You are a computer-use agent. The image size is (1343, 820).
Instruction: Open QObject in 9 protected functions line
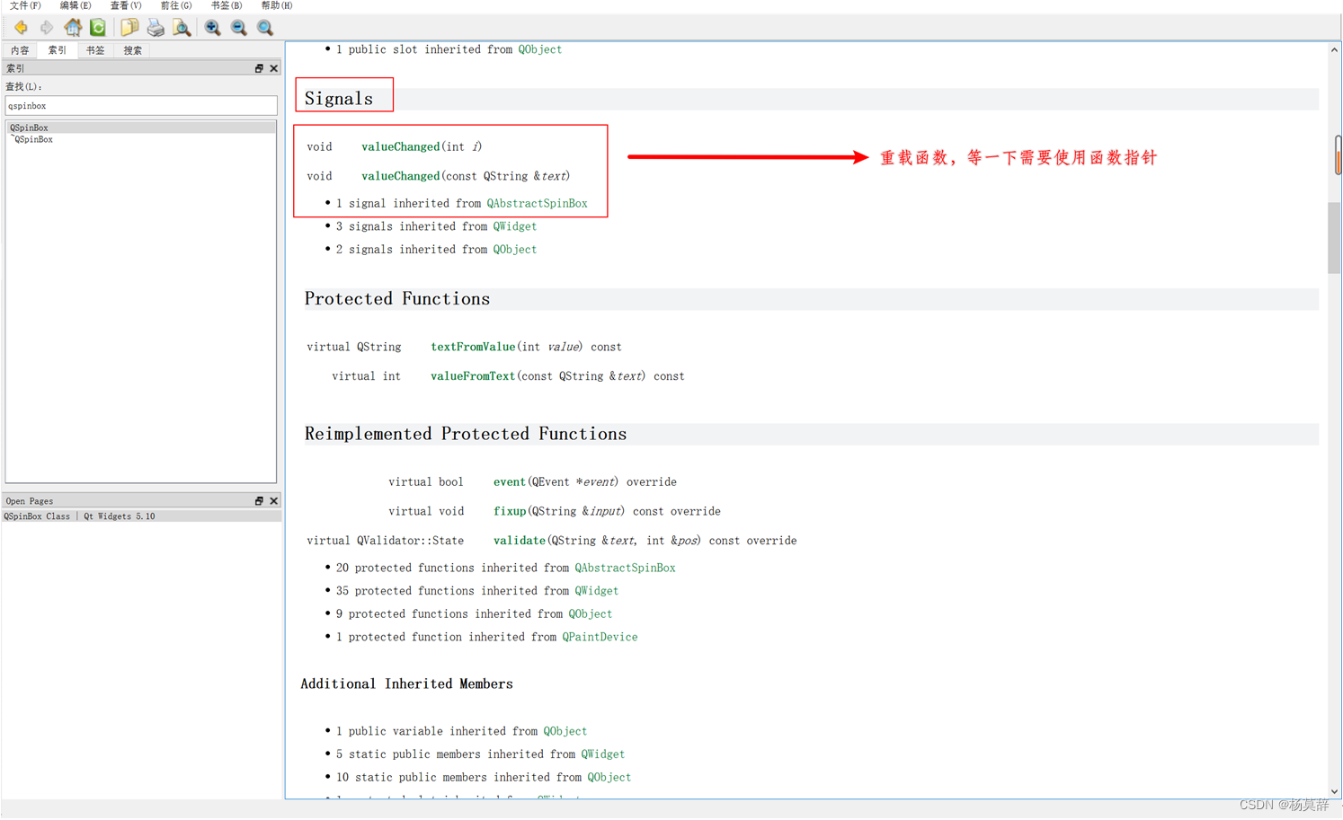[590, 614]
